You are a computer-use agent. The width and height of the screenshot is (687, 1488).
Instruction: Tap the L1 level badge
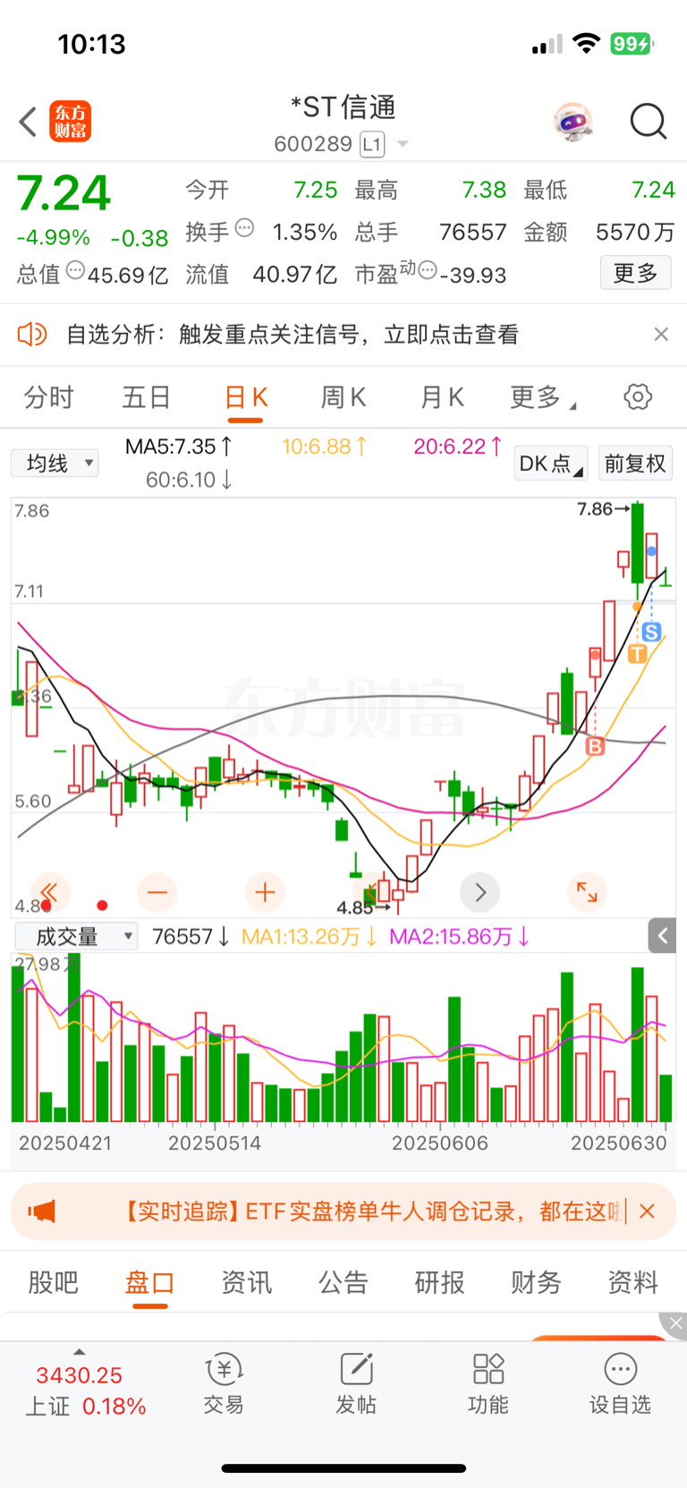(372, 144)
